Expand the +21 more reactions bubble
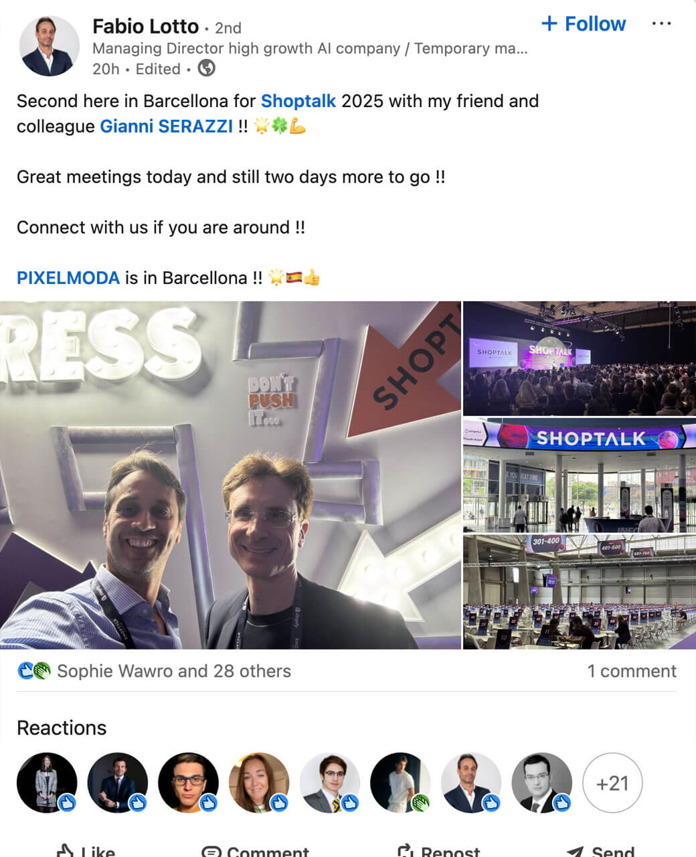This screenshot has width=696, height=857. click(x=612, y=783)
